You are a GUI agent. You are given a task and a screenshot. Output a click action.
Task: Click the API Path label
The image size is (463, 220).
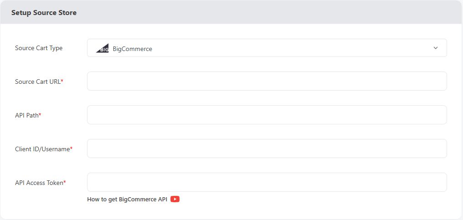pos(28,115)
